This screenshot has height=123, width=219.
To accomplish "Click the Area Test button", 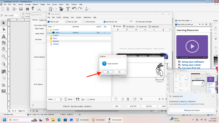I will point(133,106).
